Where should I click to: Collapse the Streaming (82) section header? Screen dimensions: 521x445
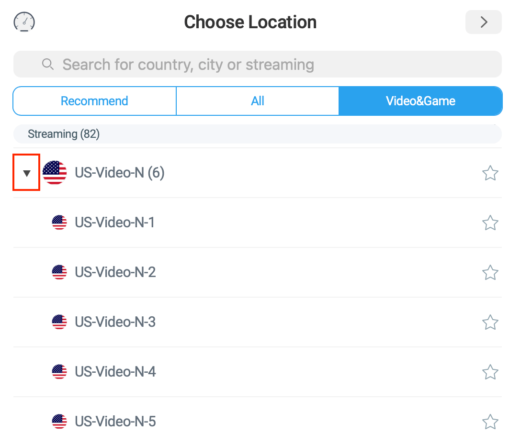click(x=258, y=134)
